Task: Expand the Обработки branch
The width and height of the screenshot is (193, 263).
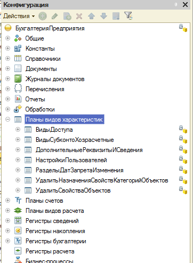Action: pos(7,109)
